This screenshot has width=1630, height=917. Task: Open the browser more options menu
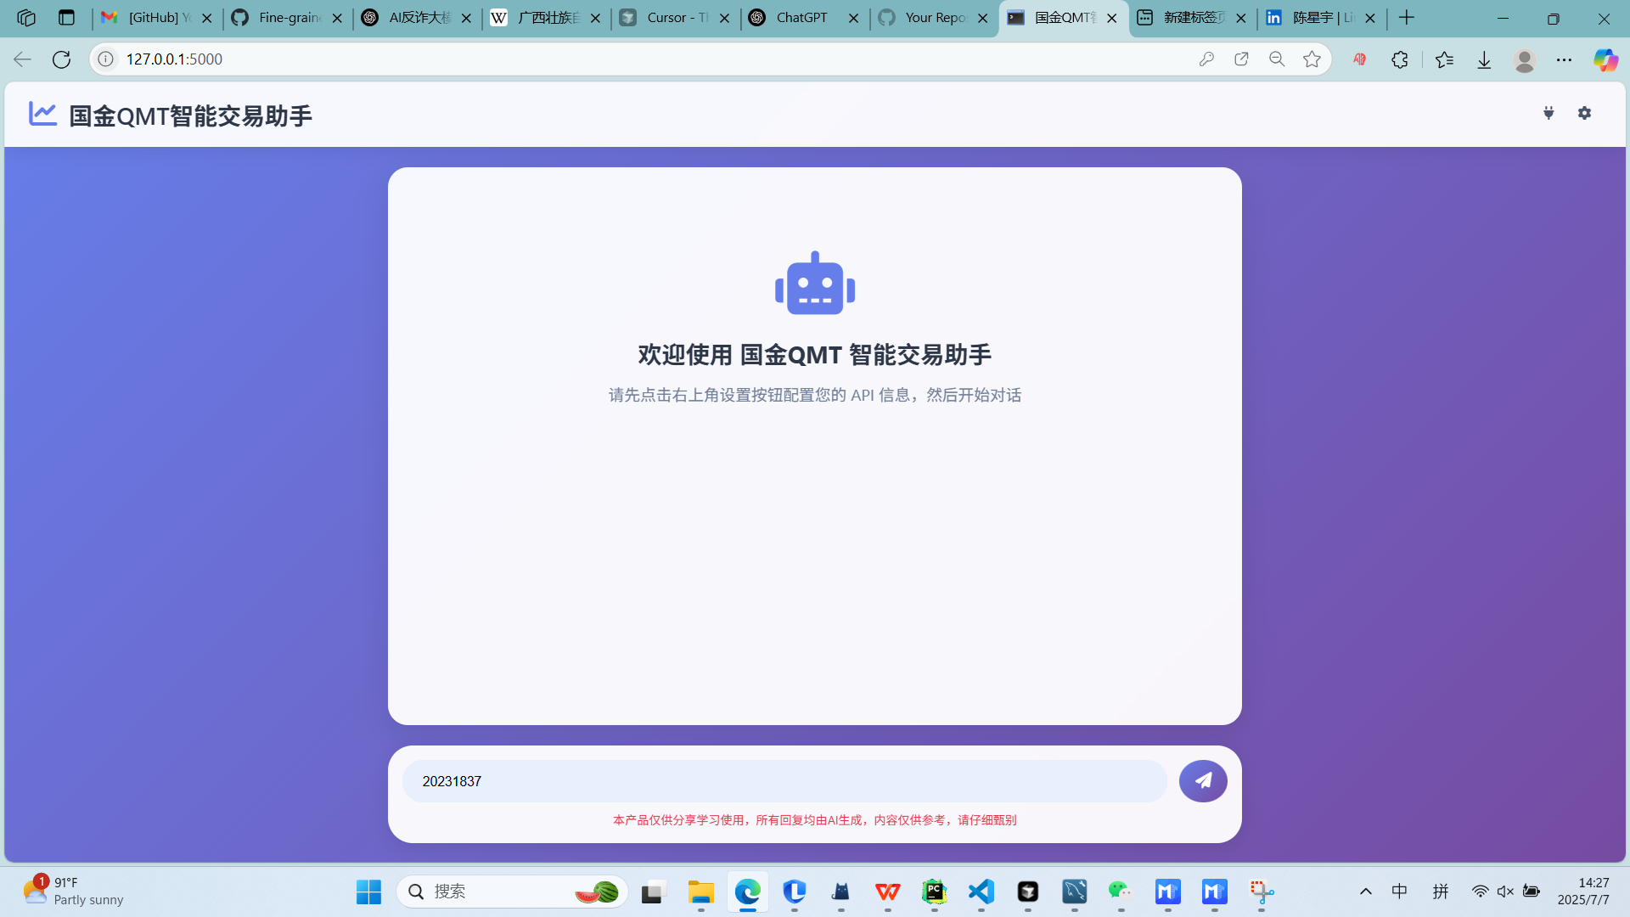[1566, 59]
